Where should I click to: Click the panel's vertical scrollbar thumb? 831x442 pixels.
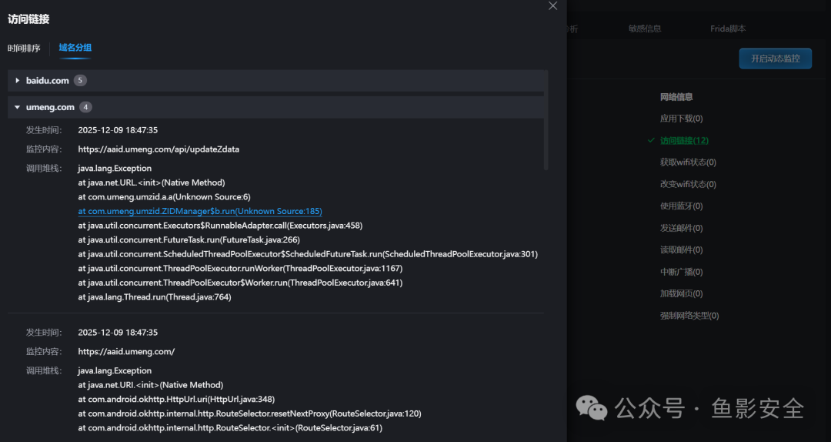(546, 120)
